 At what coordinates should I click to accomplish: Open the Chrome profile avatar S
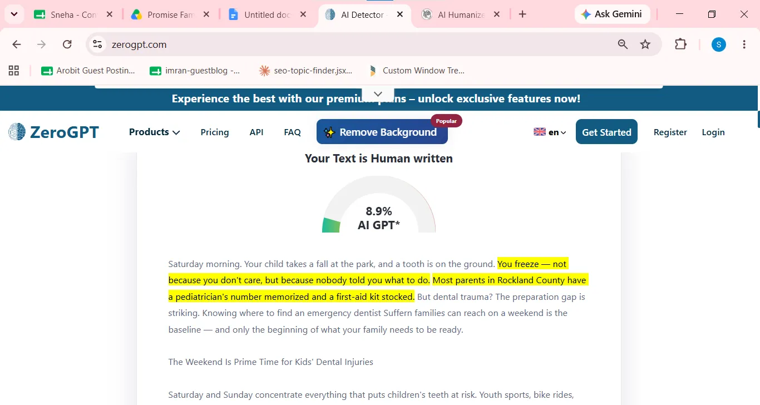tap(719, 45)
